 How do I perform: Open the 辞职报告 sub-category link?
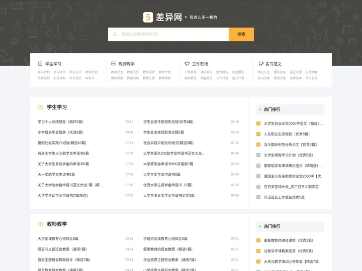pyautogui.click(x=191, y=78)
